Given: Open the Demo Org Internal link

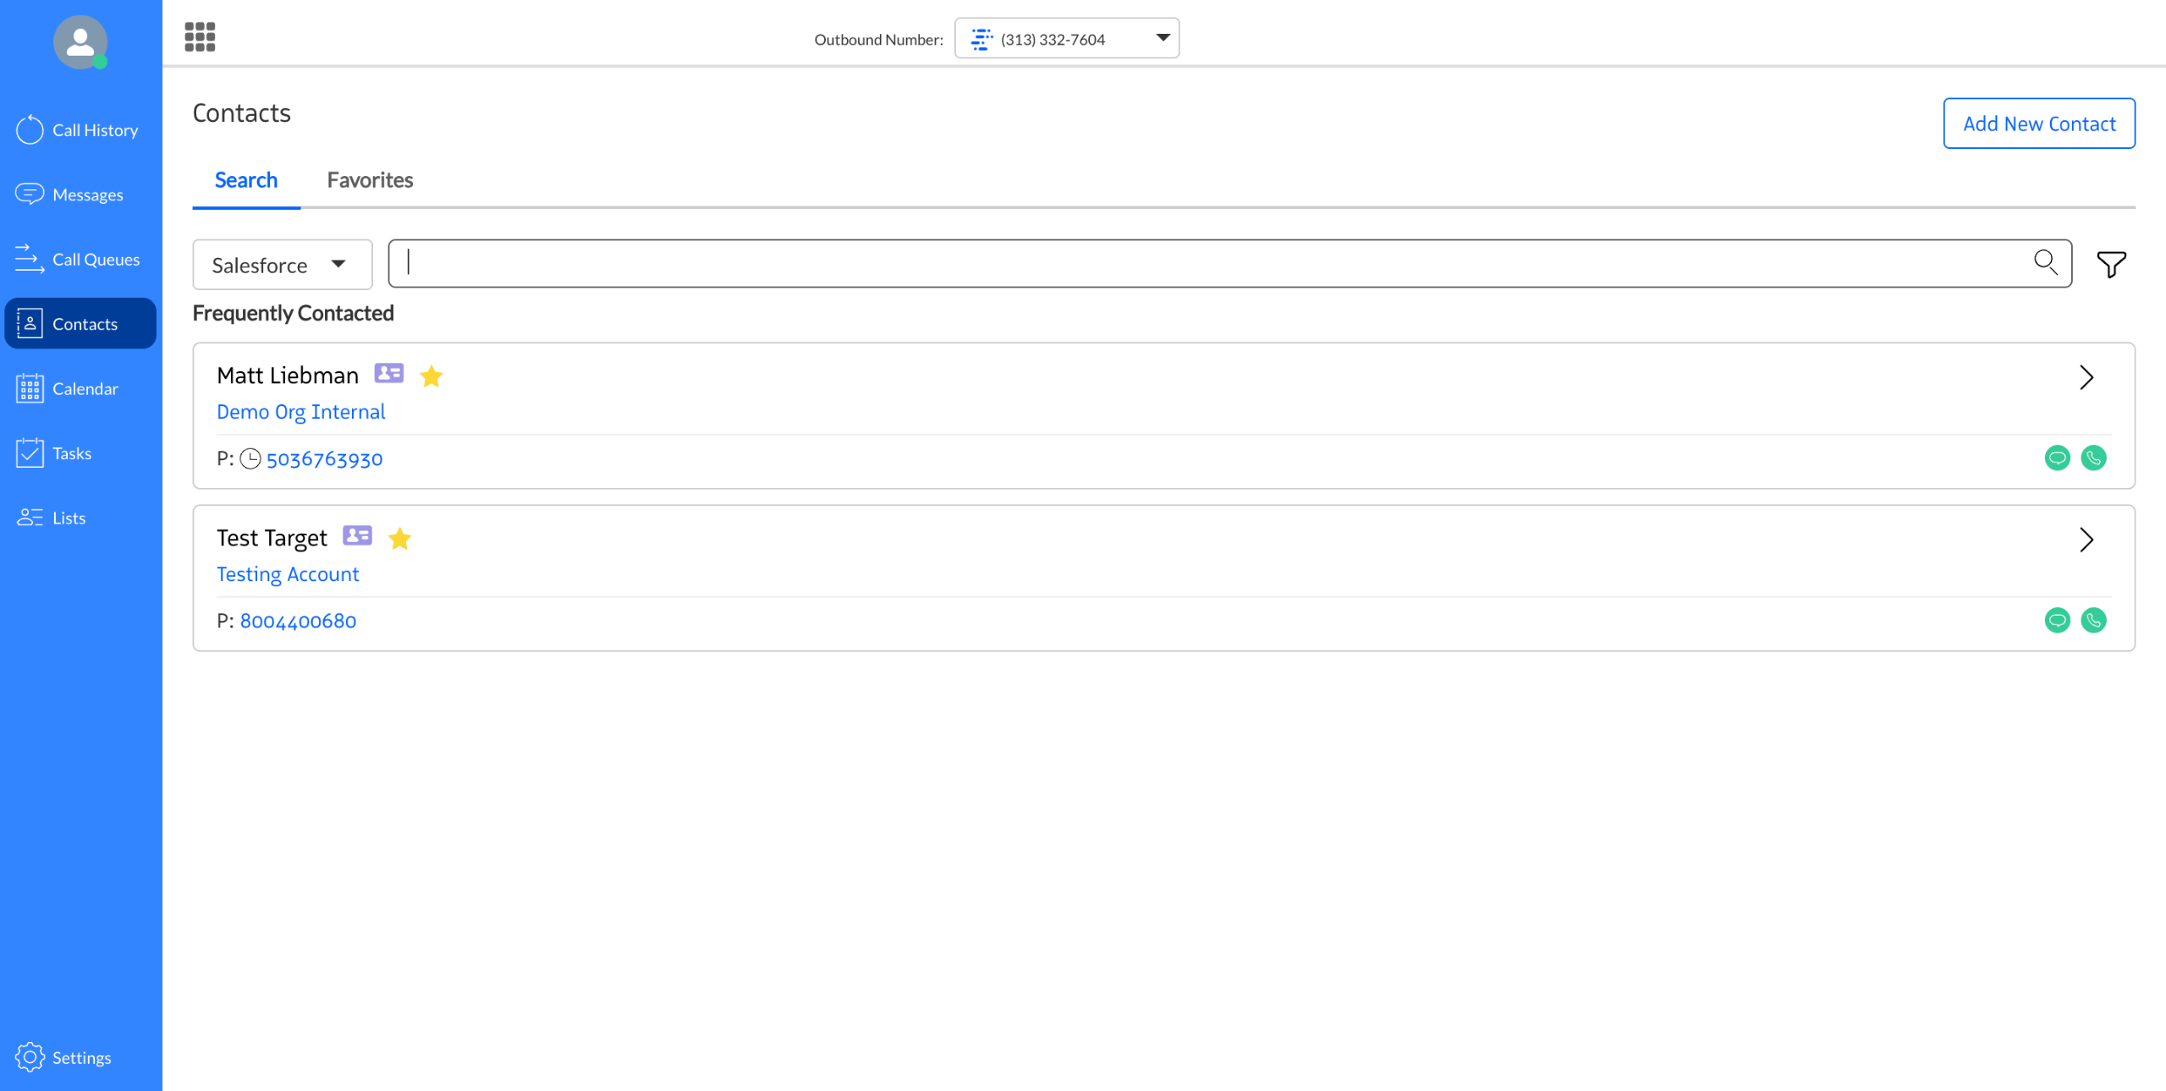Looking at the screenshot, I should pyautogui.click(x=300, y=412).
